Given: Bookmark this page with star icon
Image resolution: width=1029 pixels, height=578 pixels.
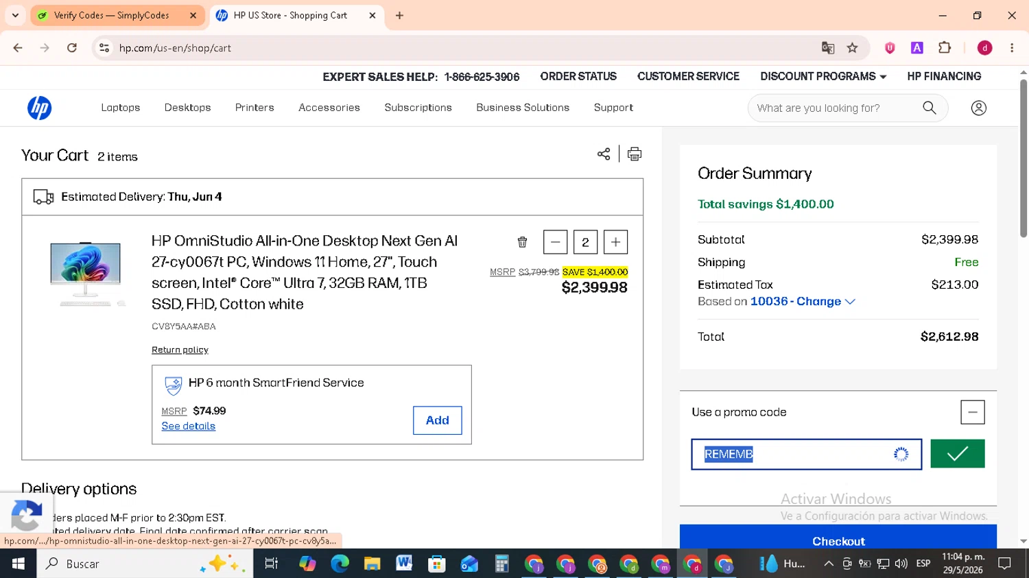Looking at the screenshot, I should tap(853, 48).
